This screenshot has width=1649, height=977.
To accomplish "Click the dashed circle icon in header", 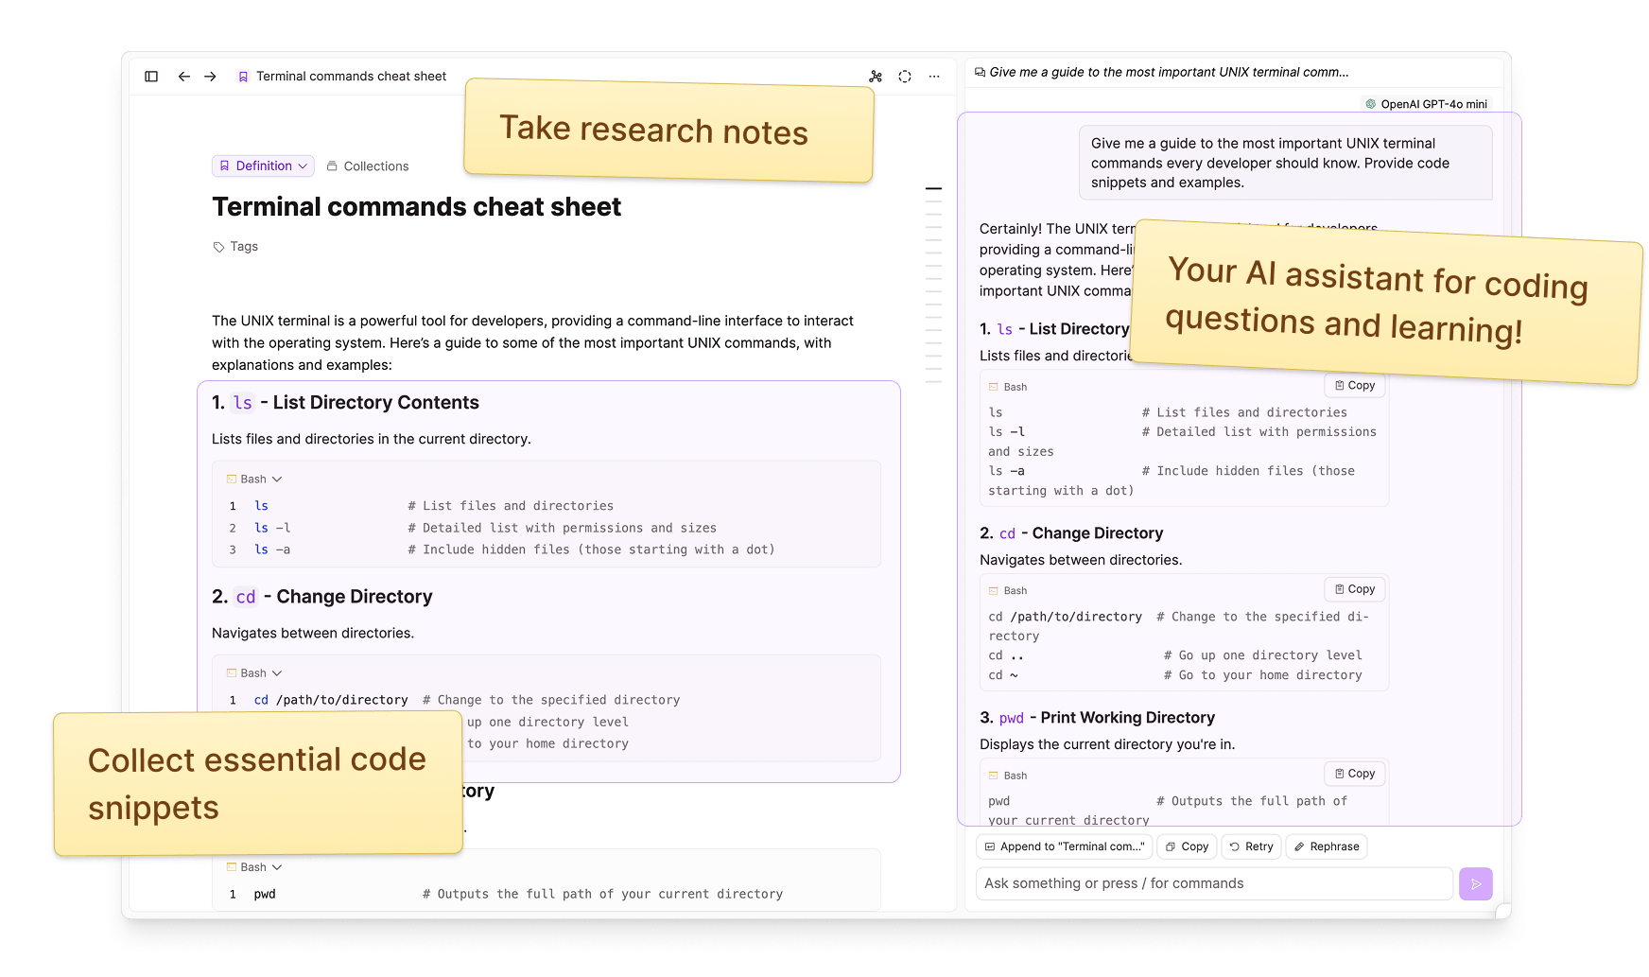I will pos(905,77).
